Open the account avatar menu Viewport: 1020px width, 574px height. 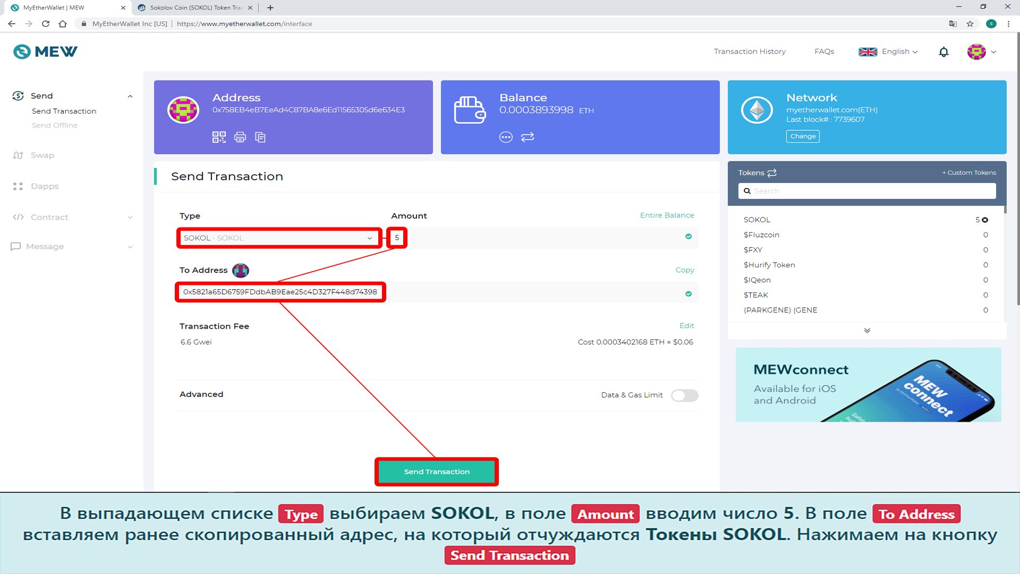976,52
